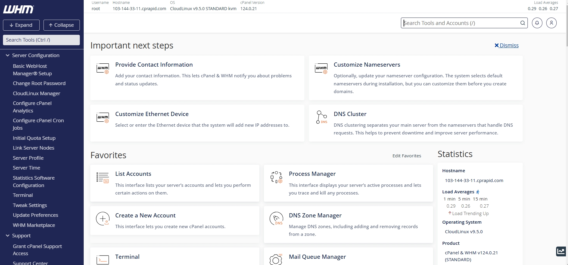
Task: Open the statistics chart icon at bottom right
Action: (x=561, y=251)
